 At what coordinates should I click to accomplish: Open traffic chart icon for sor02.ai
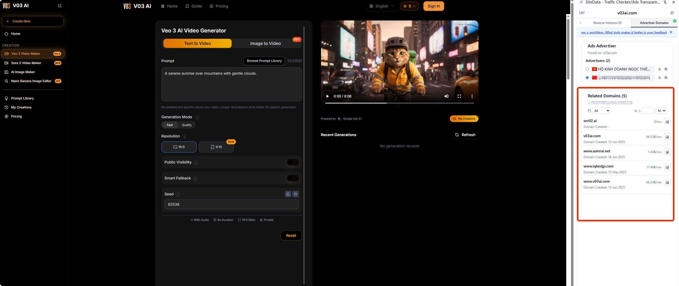tap(667, 122)
